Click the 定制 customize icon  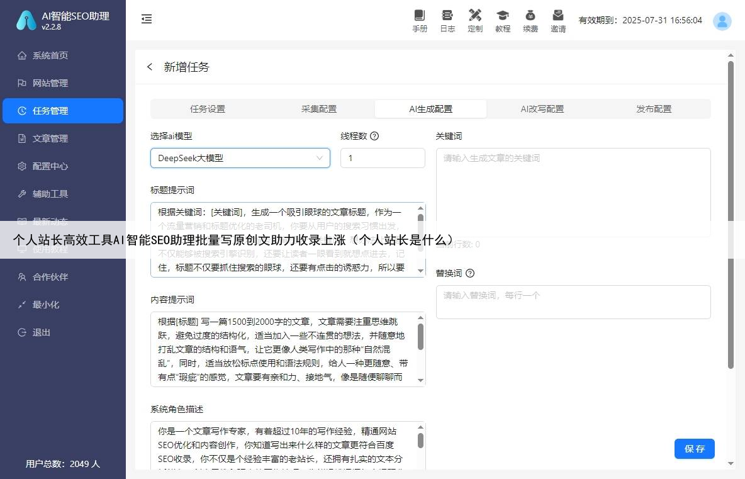[475, 20]
